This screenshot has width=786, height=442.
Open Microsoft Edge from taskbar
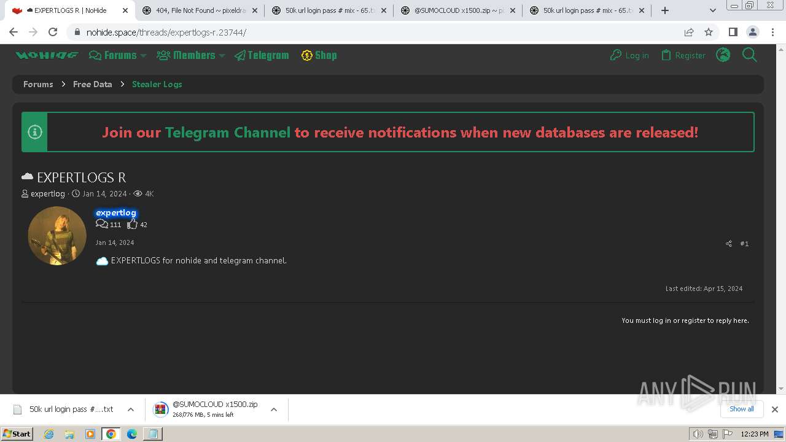(132, 434)
